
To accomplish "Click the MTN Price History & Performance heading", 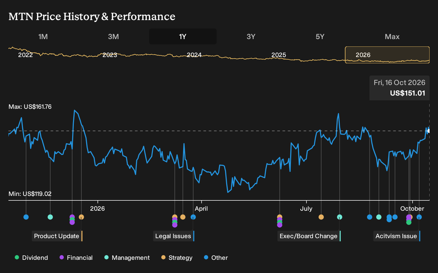I will 92,16.
